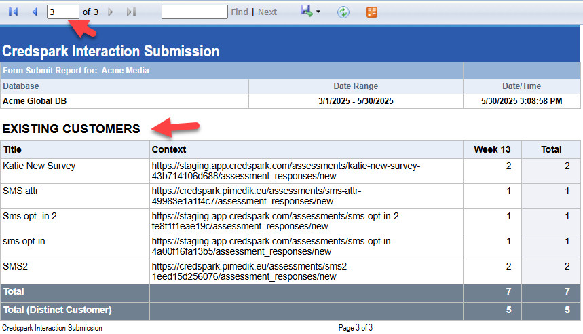Click the export save disk icon
583x334 pixels.
point(306,12)
